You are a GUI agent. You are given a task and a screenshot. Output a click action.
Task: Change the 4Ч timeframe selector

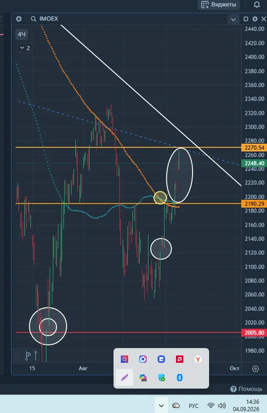point(22,34)
